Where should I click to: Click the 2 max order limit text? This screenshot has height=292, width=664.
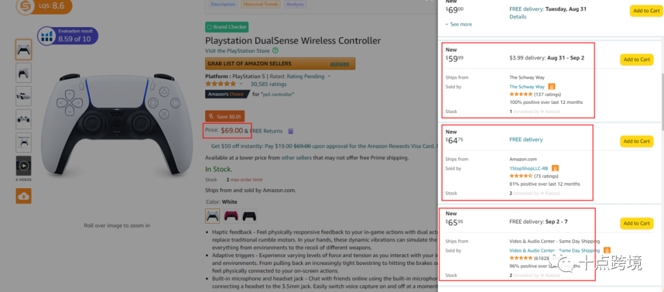tap(244, 180)
